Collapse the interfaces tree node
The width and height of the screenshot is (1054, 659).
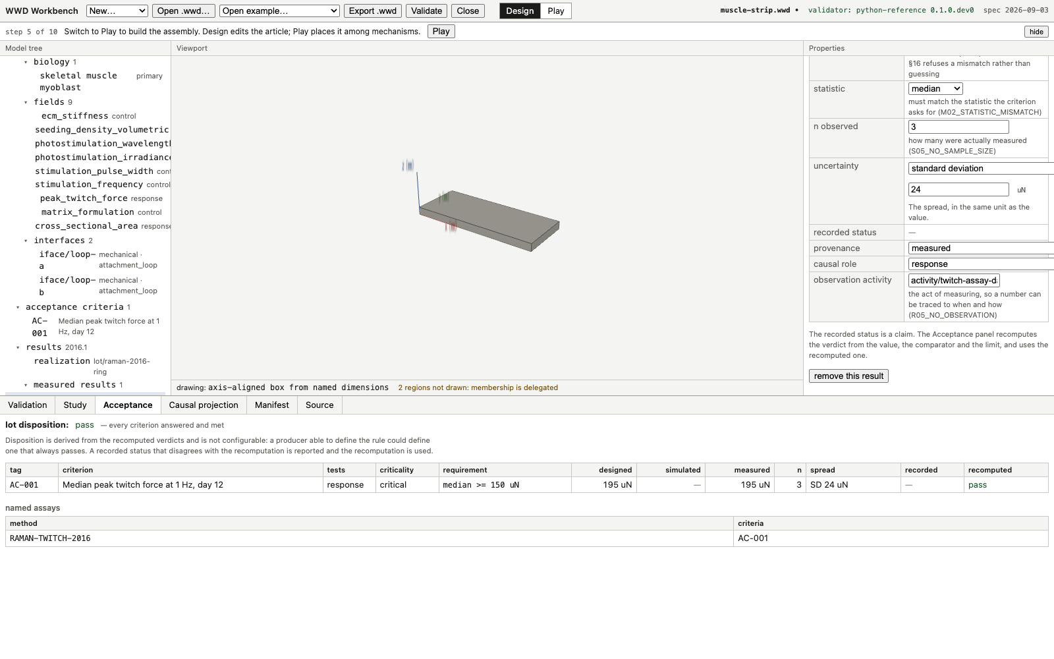(x=26, y=241)
